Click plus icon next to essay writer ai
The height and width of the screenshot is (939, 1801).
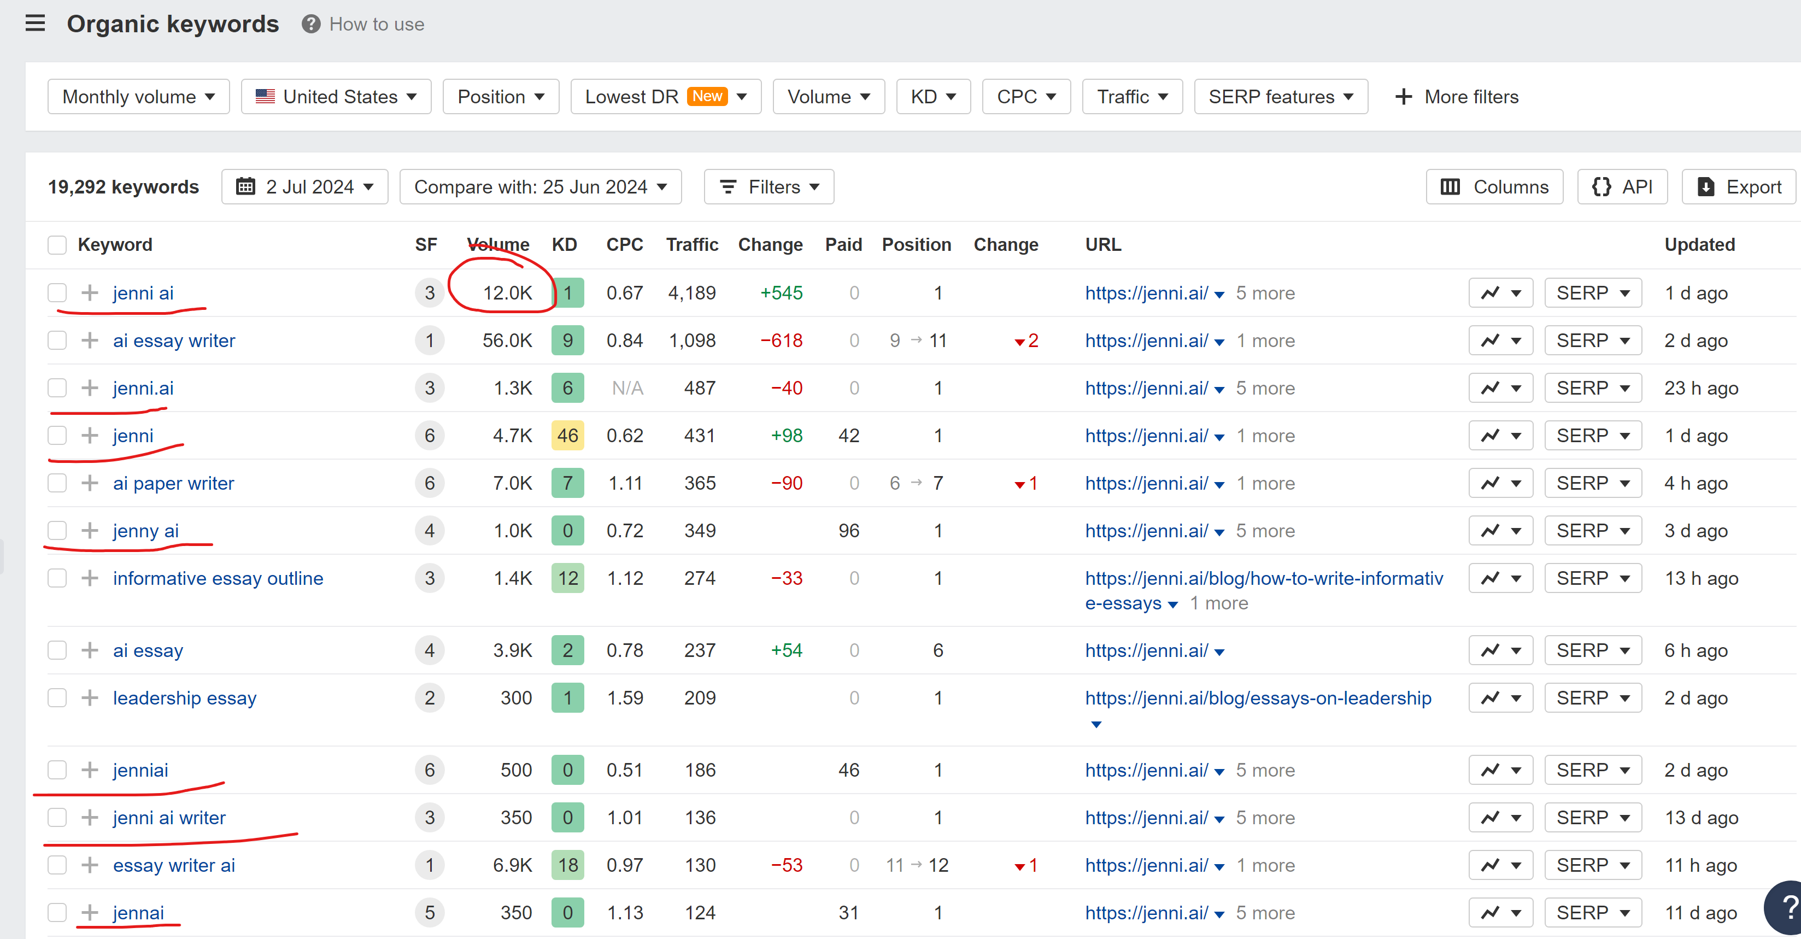click(90, 865)
